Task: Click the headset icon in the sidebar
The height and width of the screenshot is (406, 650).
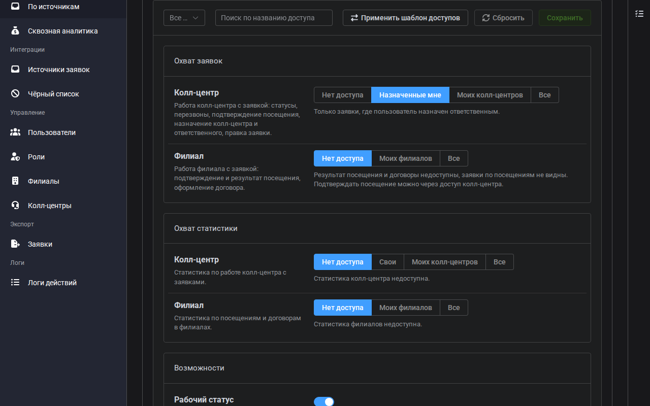Action: [15, 206]
